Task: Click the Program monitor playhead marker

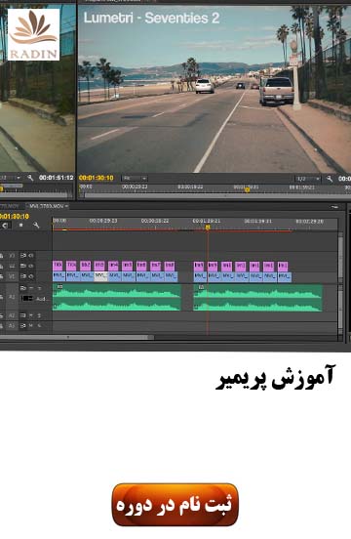Action: (x=247, y=189)
